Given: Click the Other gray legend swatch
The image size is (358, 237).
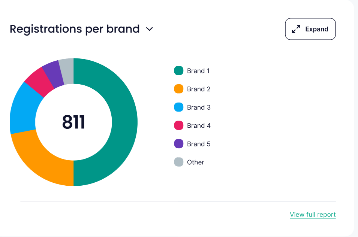Looking at the screenshot, I should 179,162.
